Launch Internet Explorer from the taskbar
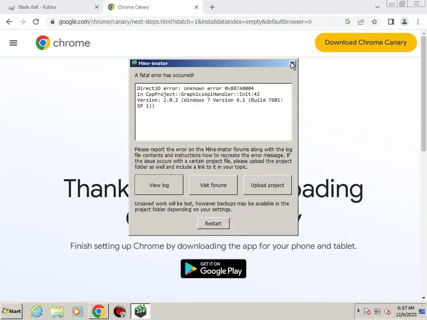The image size is (427, 320). (x=37, y=311)
